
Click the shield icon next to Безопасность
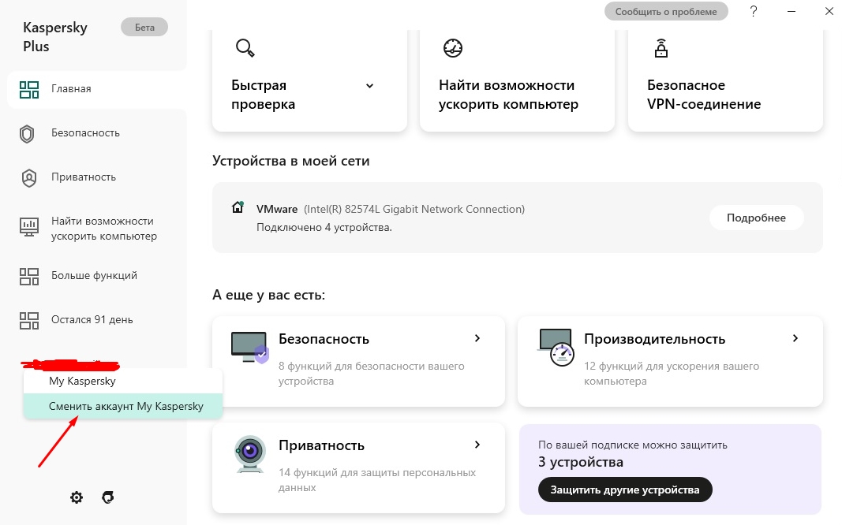tap(27, 133)
